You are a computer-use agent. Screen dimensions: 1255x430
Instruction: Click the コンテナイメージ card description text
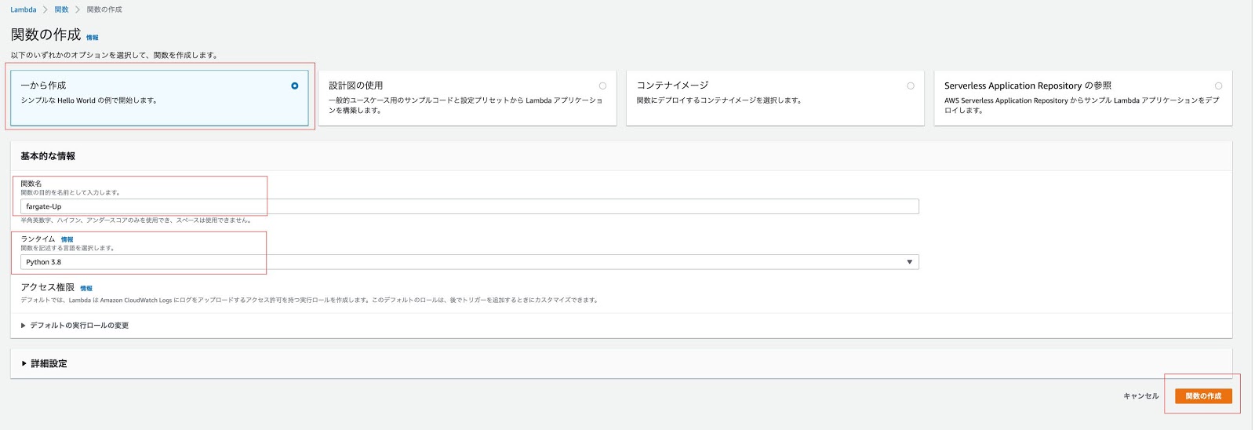coord(718,100)
